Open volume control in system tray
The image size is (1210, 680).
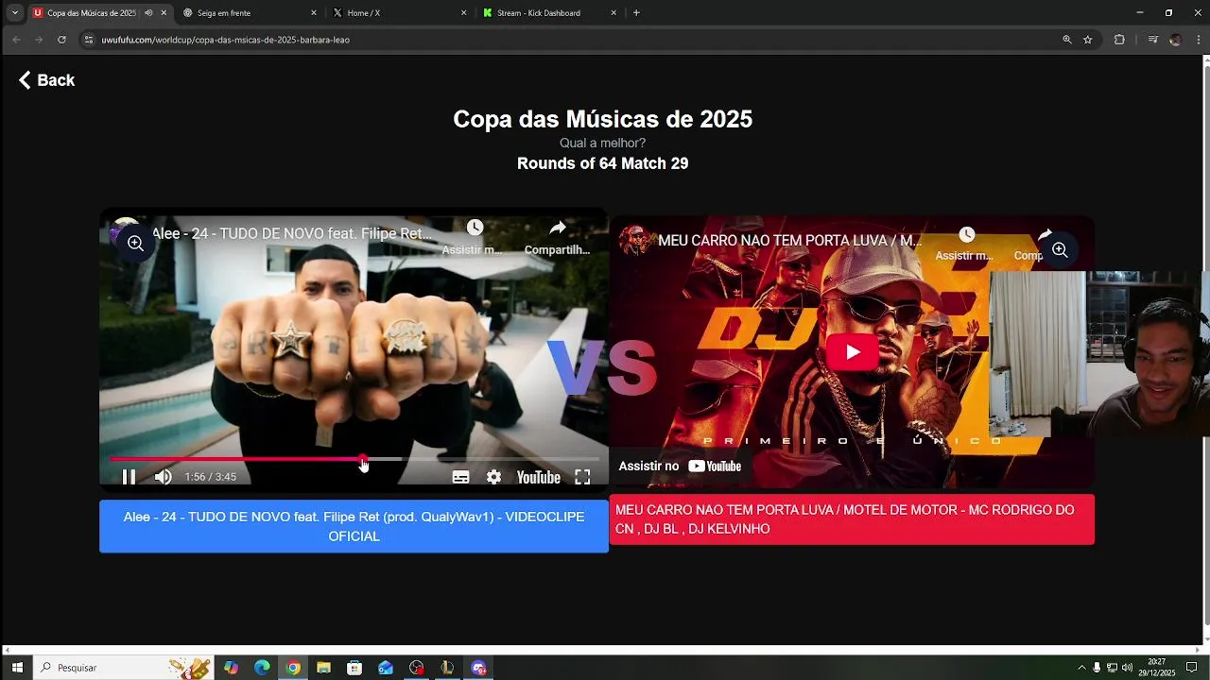tap(1127, 668)
